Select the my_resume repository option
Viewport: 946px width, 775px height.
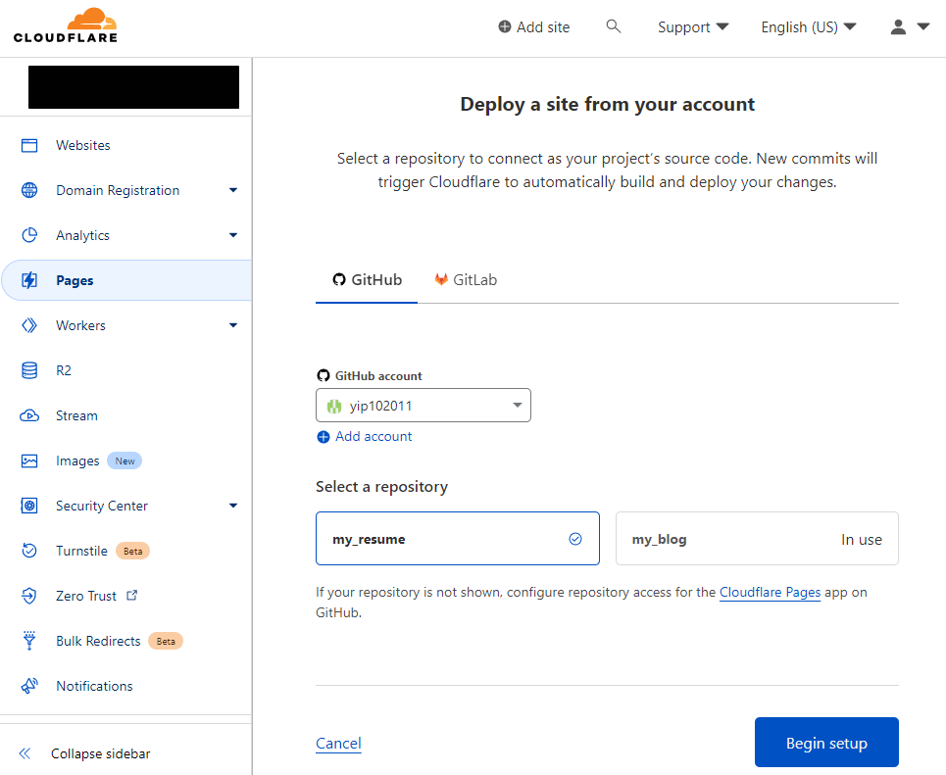[457, 539]
